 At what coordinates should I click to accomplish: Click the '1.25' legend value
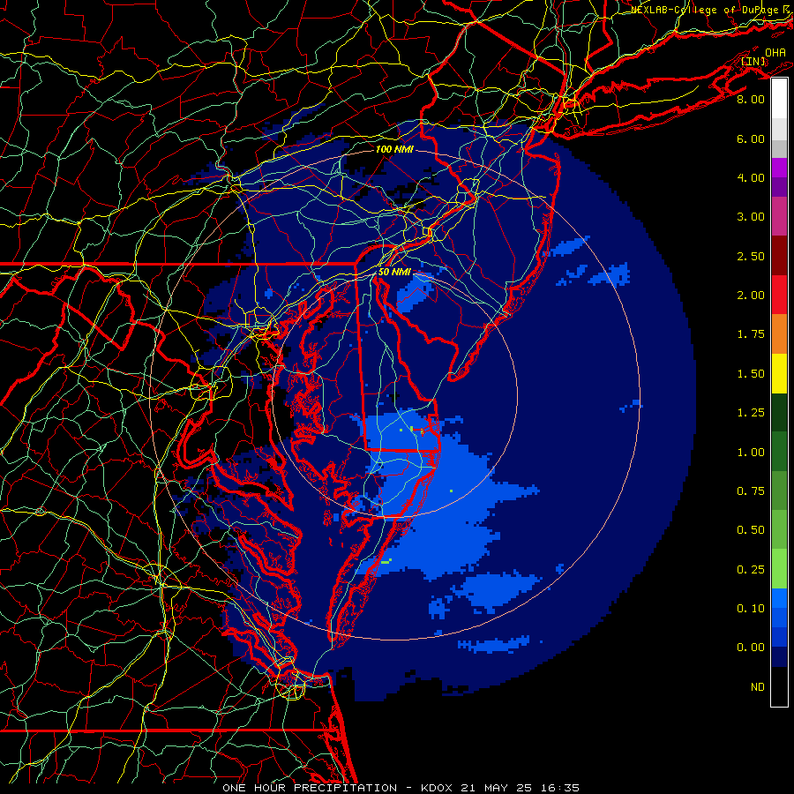click(751, 413)
